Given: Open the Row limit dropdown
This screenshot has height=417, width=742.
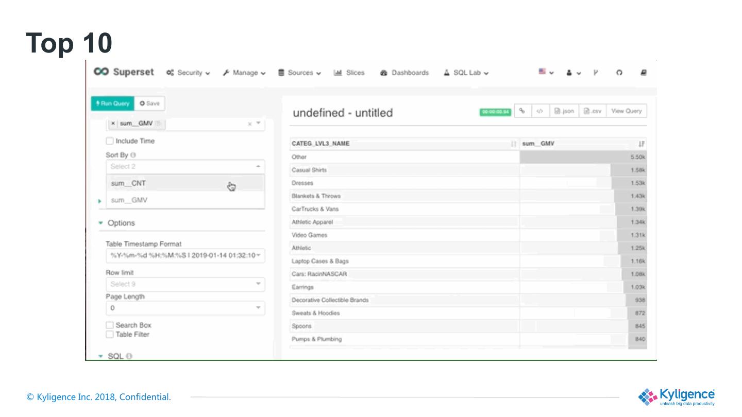Looking at the screenshot, I should [185, 284].
